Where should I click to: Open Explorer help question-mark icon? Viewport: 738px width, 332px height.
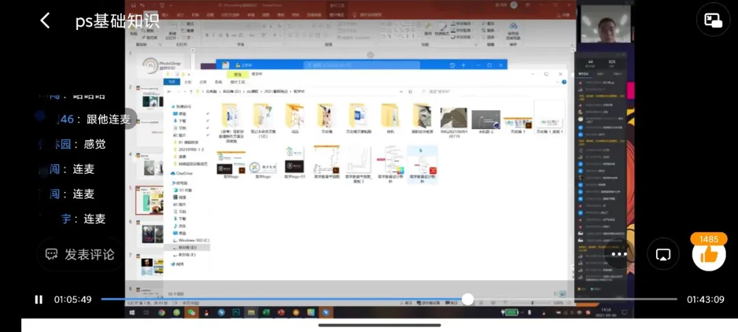[x=564, y=82]
